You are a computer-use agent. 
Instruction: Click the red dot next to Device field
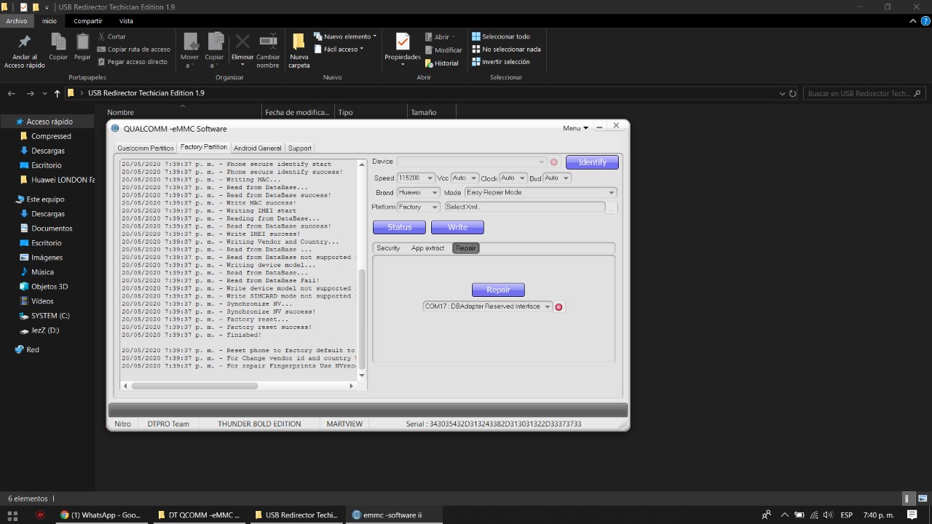click(x=553, y=162)
